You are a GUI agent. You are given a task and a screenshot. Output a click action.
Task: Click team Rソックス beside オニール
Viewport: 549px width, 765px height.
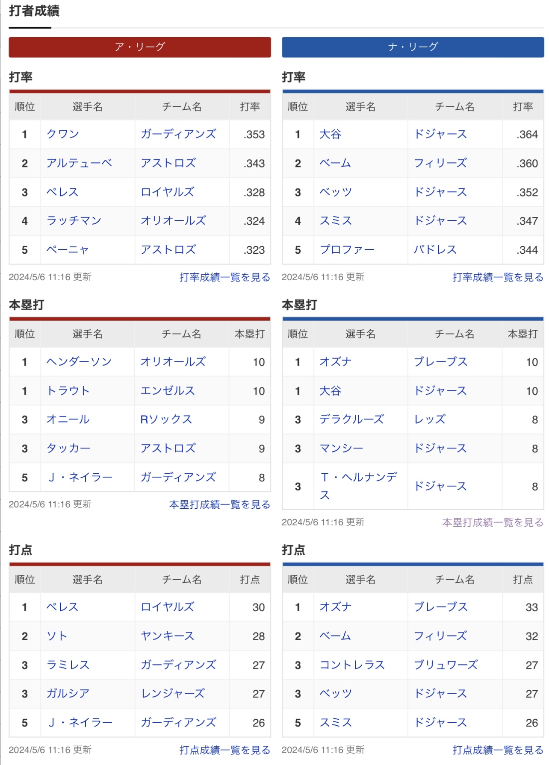(x=166, y=419)
